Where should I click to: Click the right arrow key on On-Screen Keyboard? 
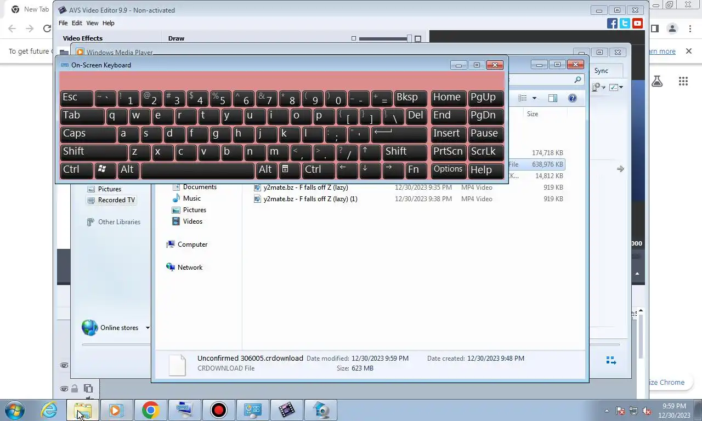pos(394,170)
